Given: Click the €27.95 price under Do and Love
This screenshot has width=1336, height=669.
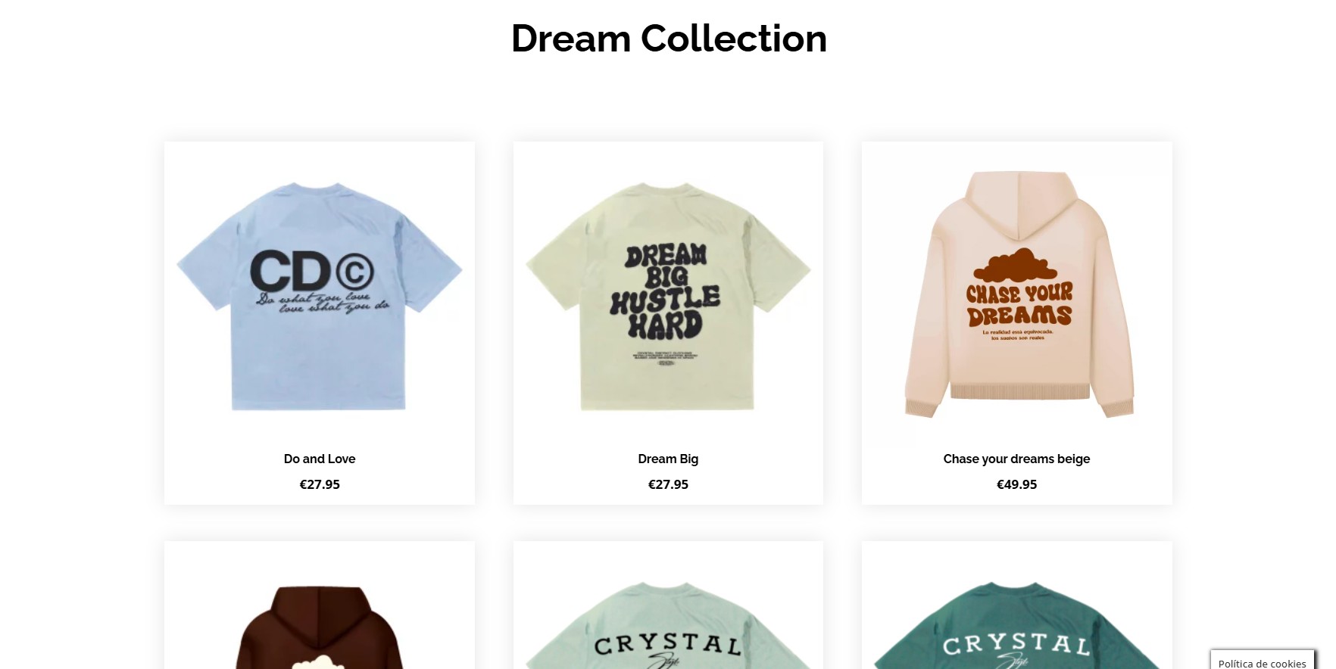Looking at the screenshot, I should 319,484.
